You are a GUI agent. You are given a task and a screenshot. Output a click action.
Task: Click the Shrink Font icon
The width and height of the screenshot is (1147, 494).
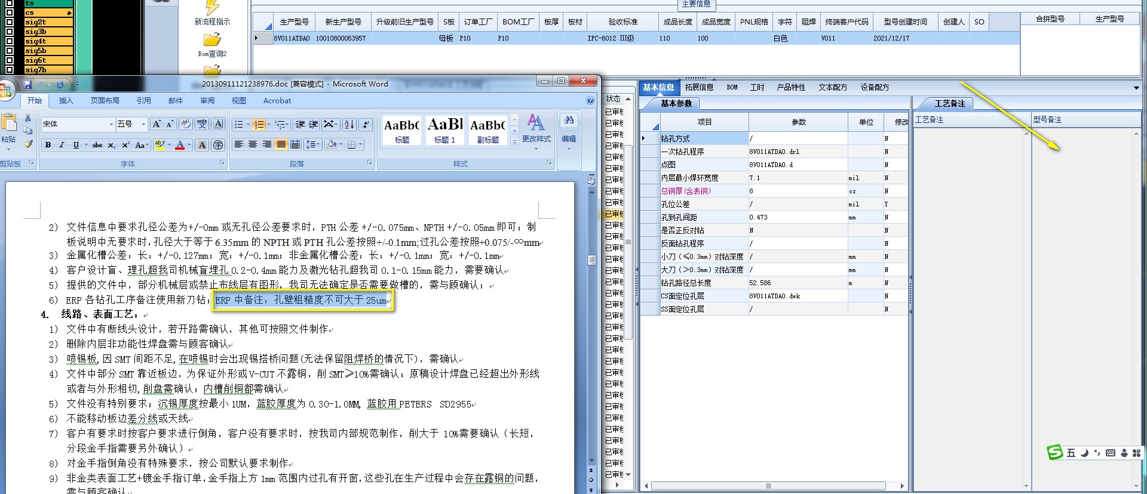170,124
